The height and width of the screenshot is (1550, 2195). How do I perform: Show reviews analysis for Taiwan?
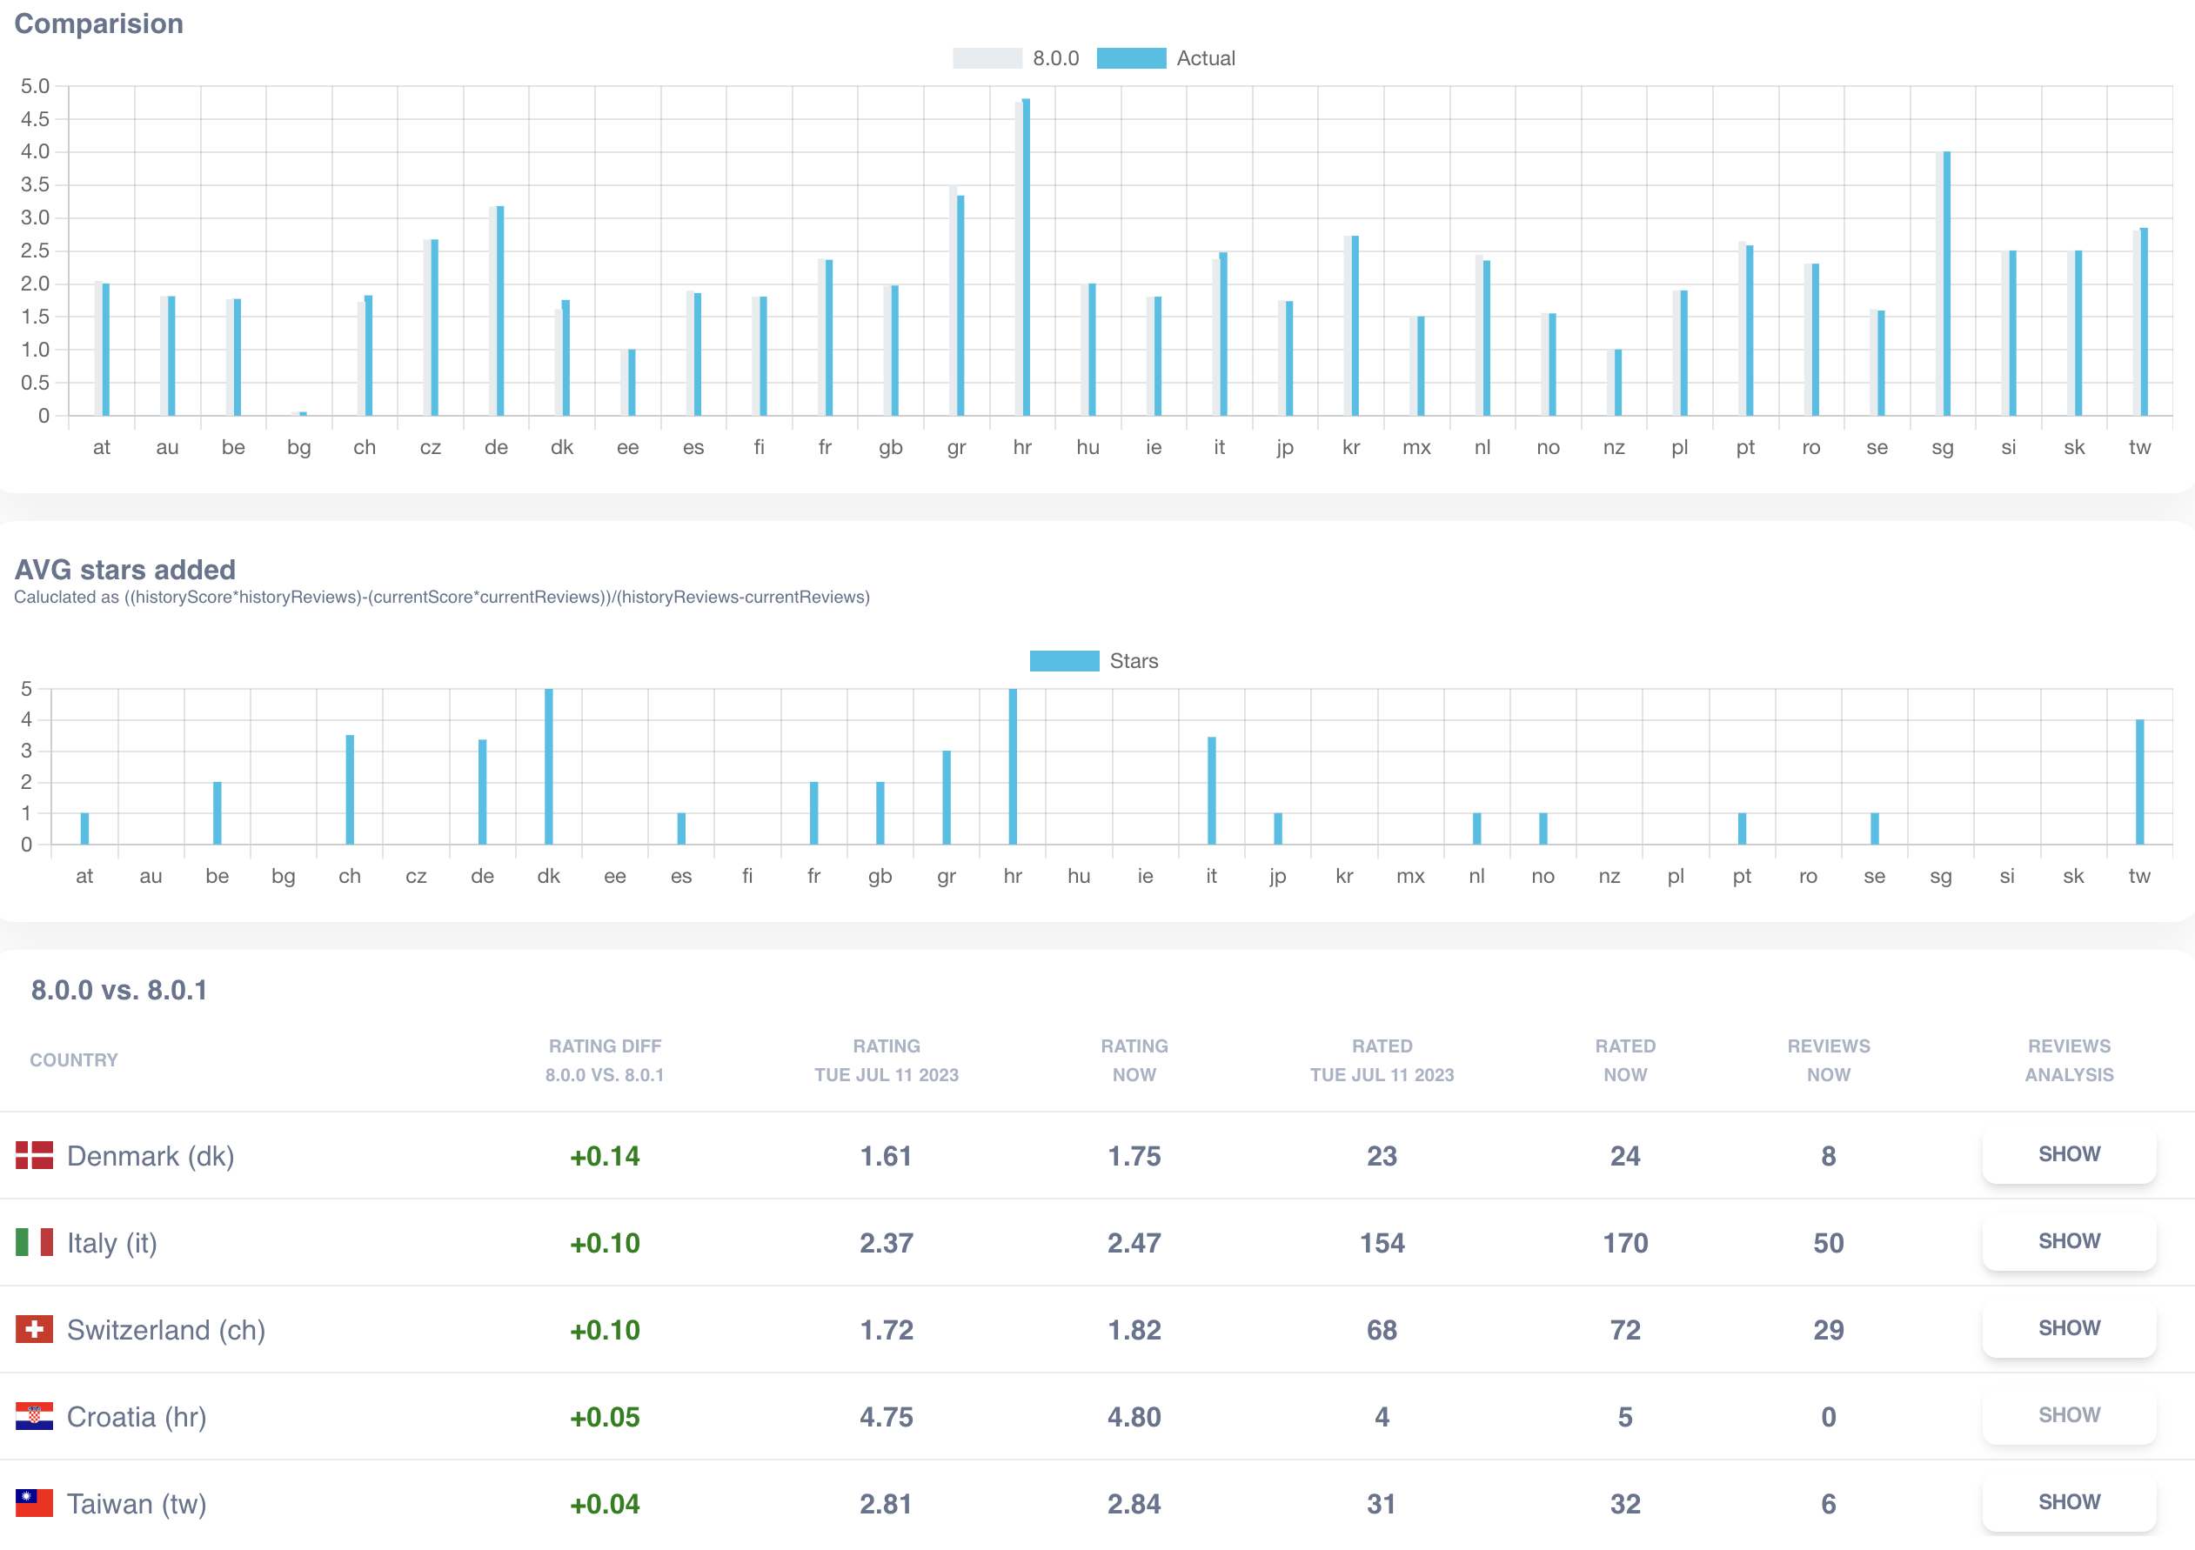[x=2068, y=1502]
